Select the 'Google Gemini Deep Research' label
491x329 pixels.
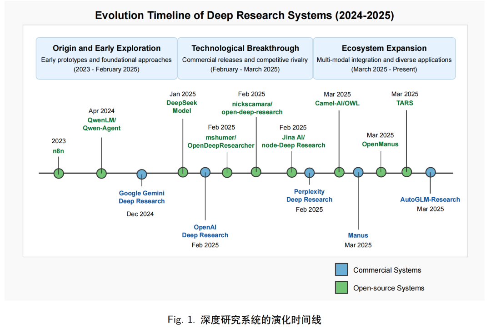point(141,197)
